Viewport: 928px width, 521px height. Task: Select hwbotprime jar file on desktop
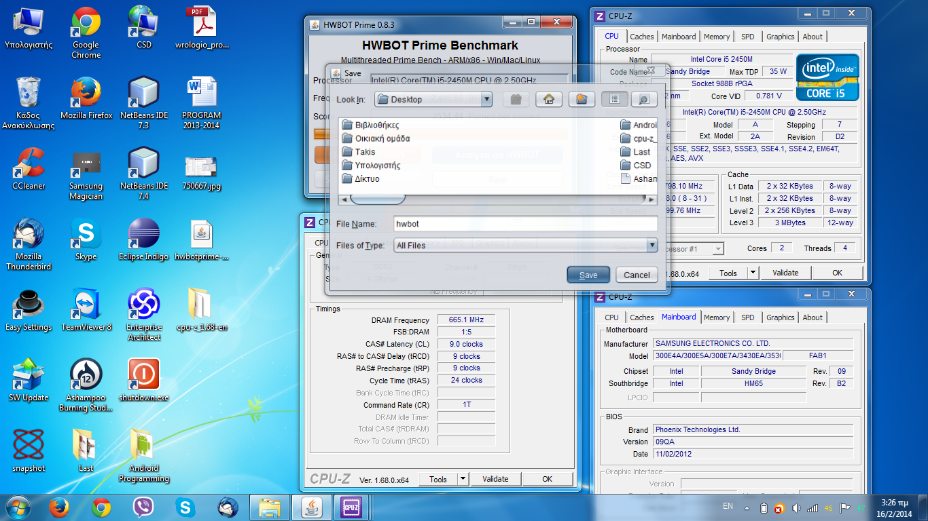202,239
